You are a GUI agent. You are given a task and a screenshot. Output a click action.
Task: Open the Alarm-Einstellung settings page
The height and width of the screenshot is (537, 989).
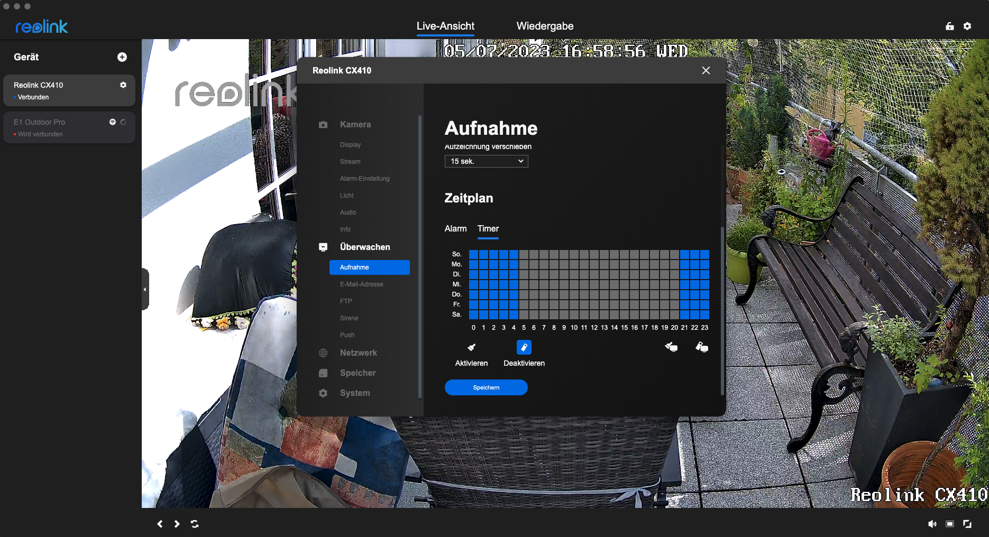coord(365,179)
